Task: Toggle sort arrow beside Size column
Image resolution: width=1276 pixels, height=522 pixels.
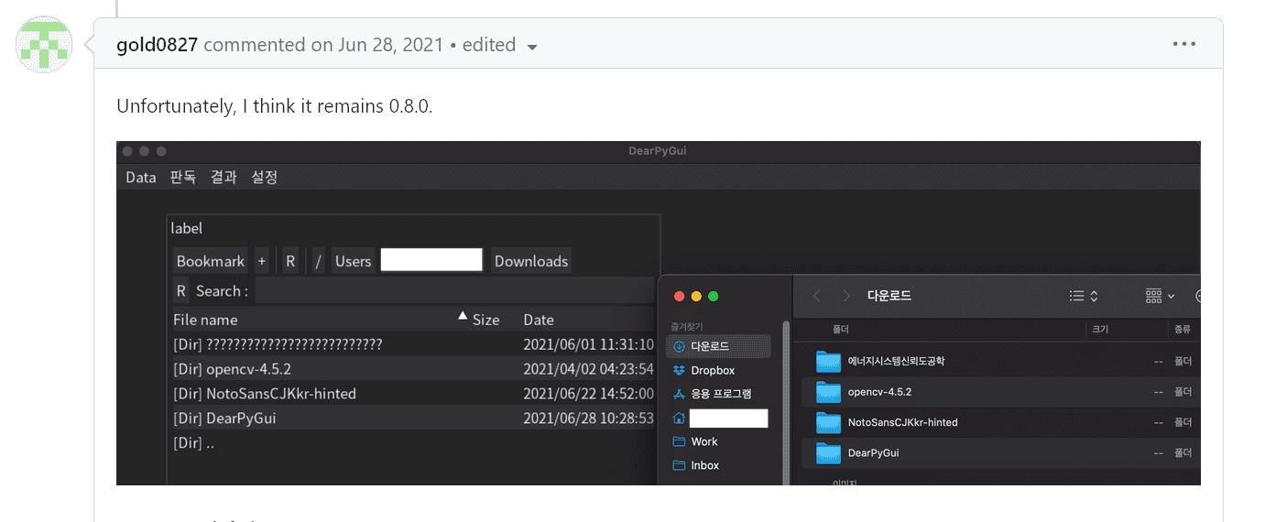Action: [463, 316]
